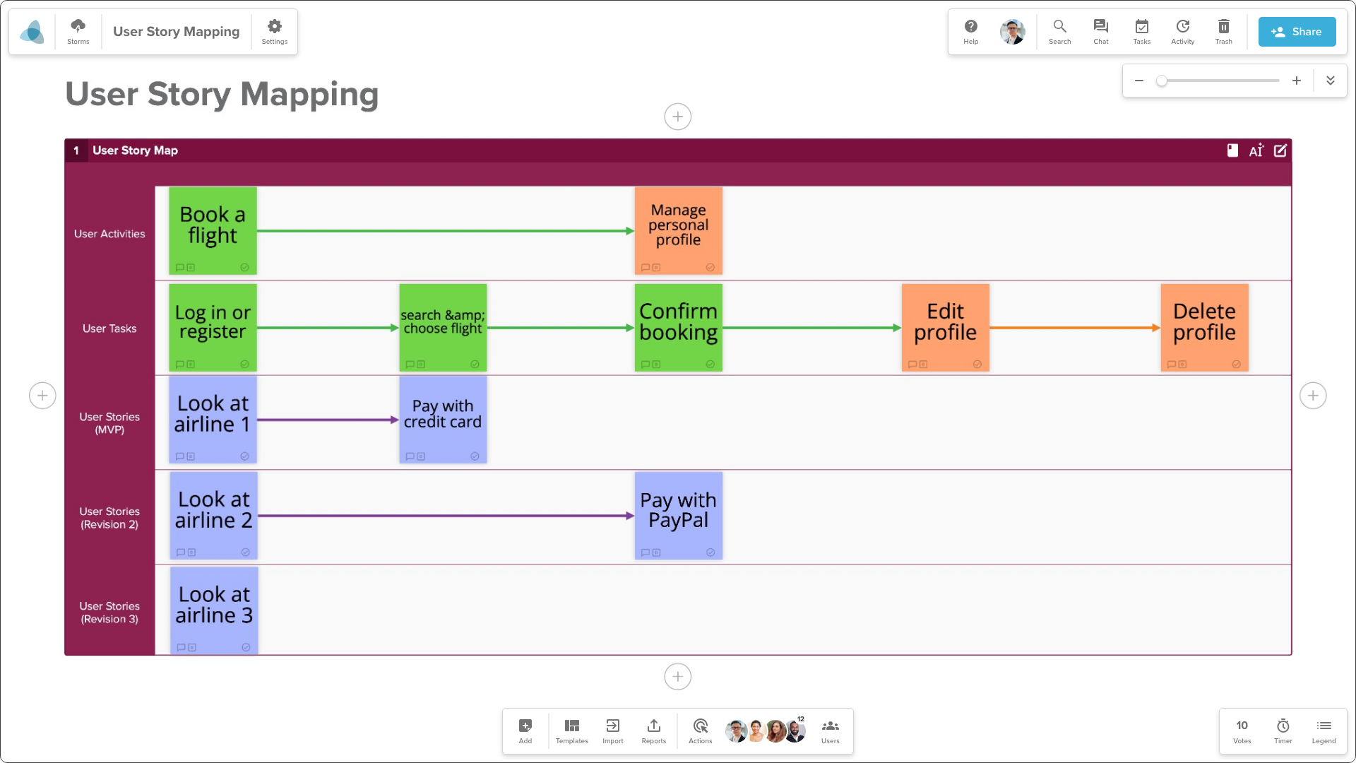Edit the User Story Map section
The height and width of the screenshot is (763, 1356).
point(1280,150)
